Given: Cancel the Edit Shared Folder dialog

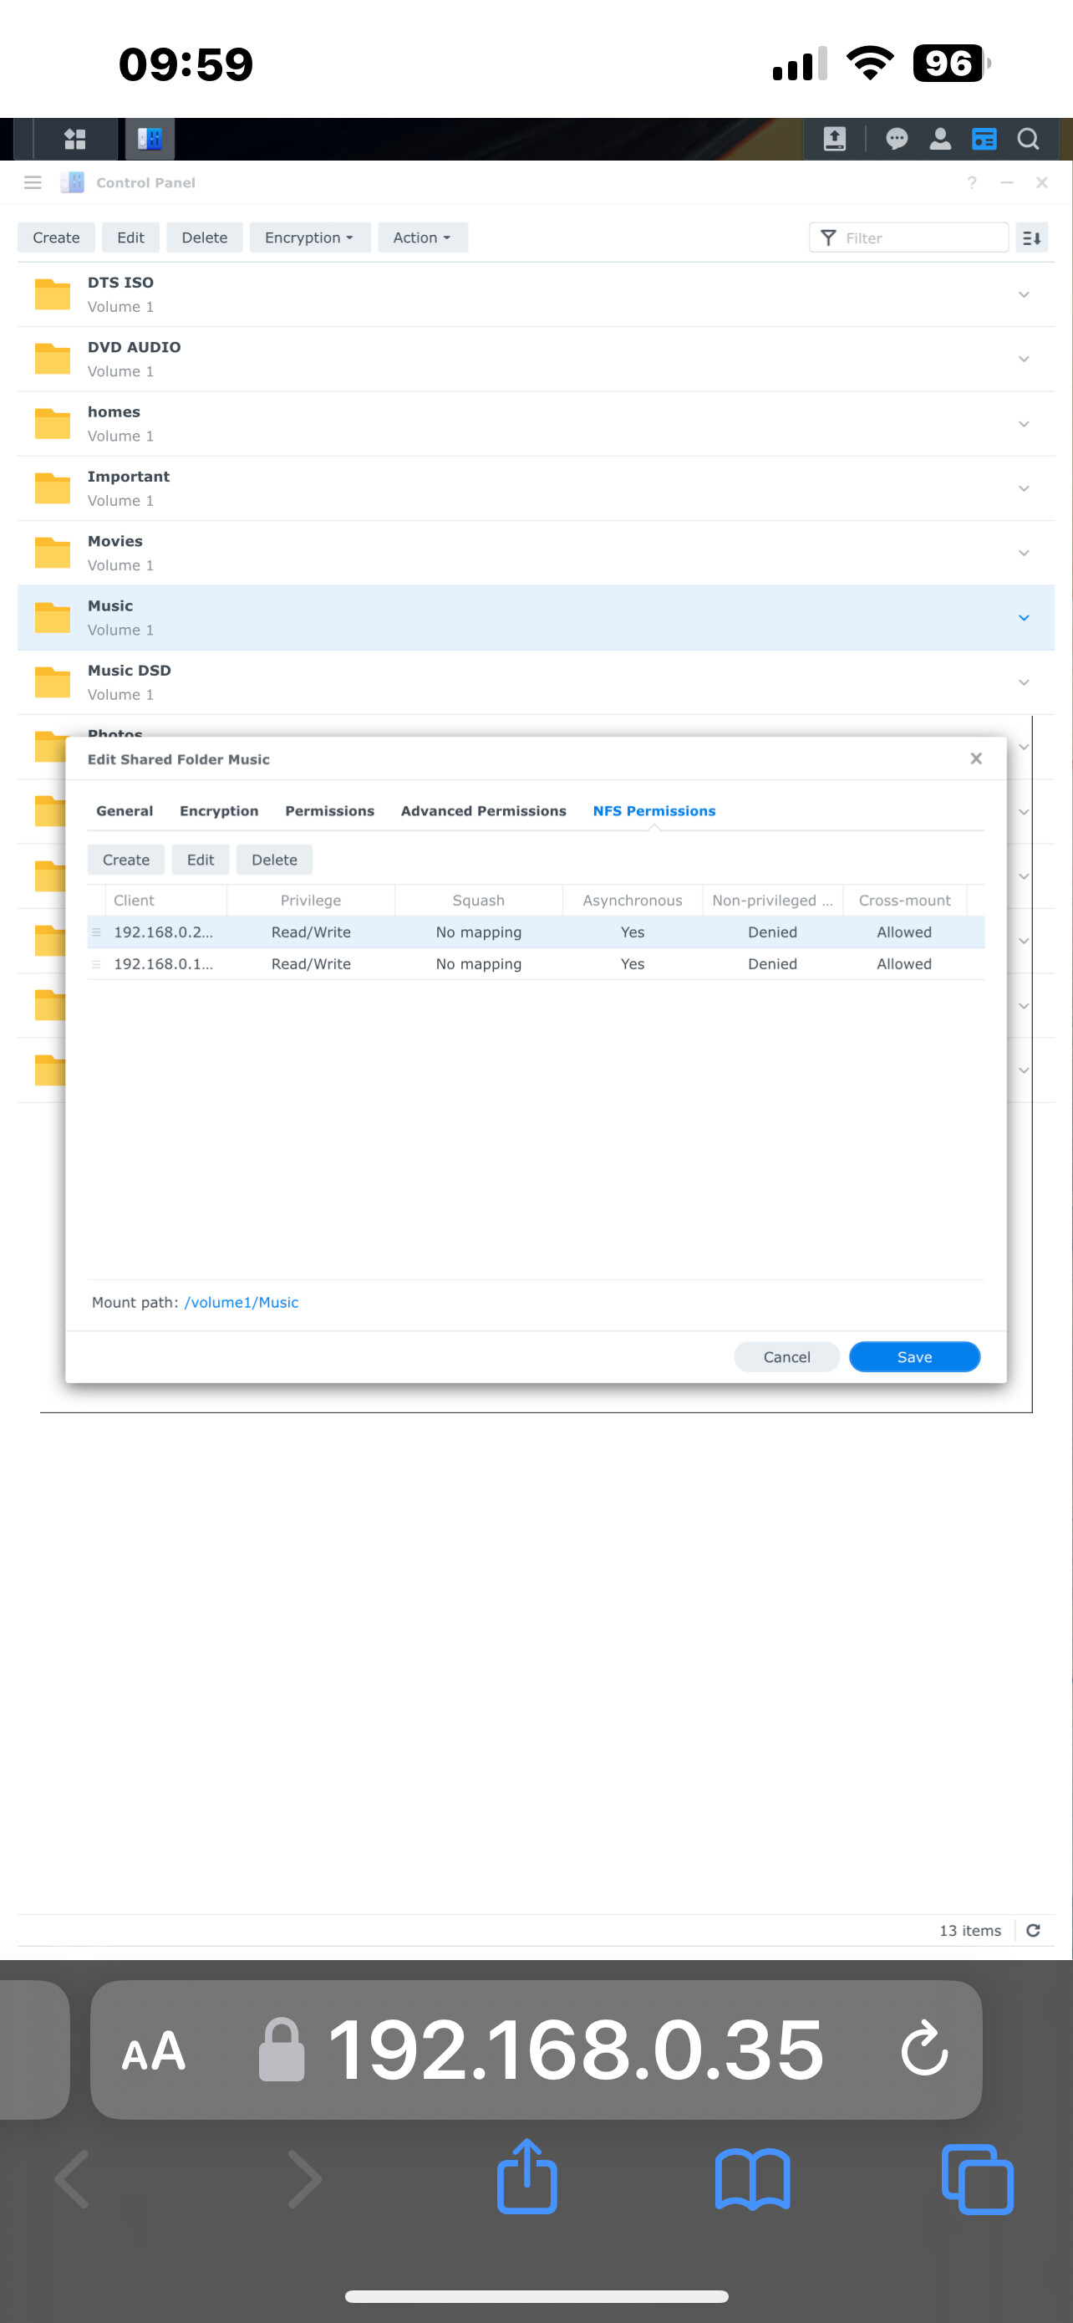Looking at the screenshot, I should [786, 1357].
